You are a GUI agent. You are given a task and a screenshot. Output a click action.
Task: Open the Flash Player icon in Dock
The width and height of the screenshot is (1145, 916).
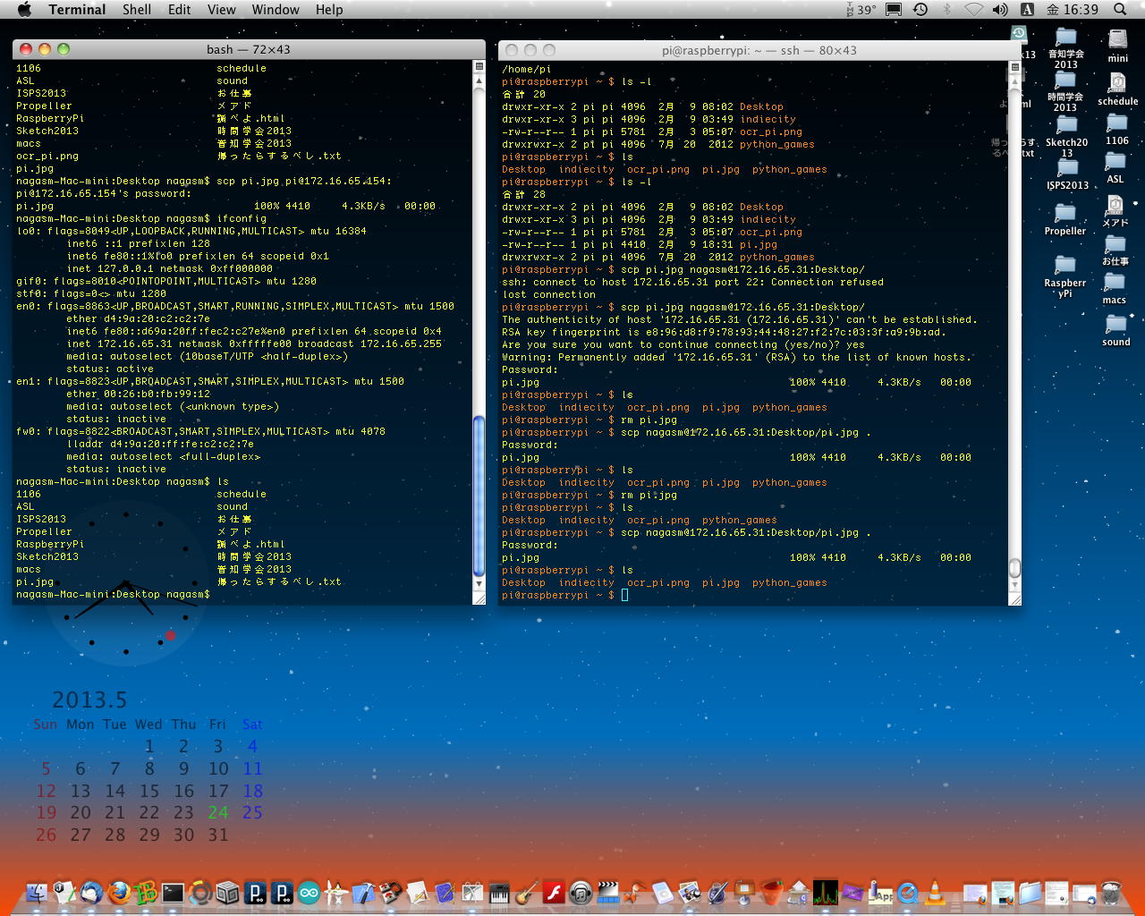pyautogui.click(x=554, y=892)
